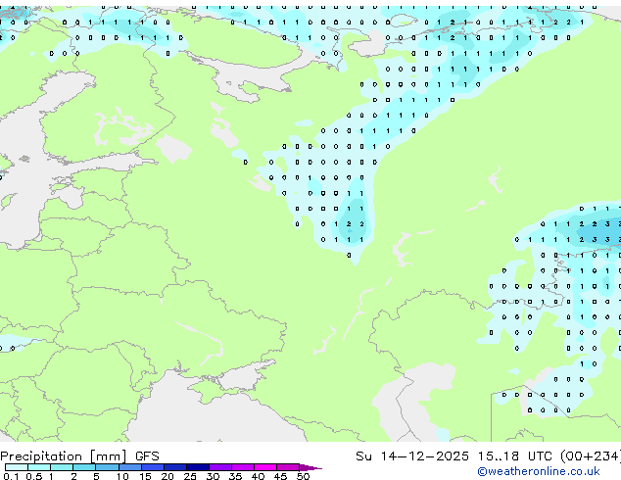Click the 0.1–0.5 mm legend color swatch
The image size is (621, 480).
17,467
